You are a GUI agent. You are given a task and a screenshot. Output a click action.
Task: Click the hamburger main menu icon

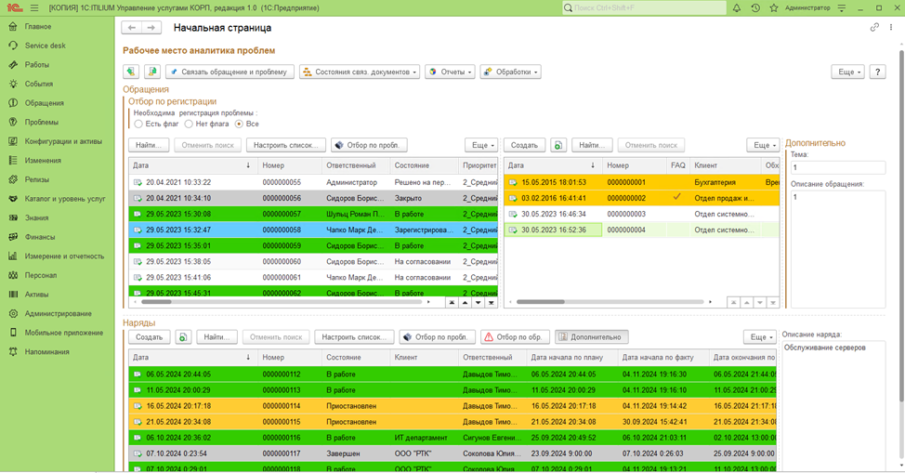click(x=34, y=8)
